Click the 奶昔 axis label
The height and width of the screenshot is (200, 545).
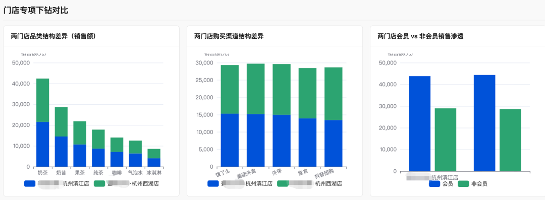(x=61, y=172)
